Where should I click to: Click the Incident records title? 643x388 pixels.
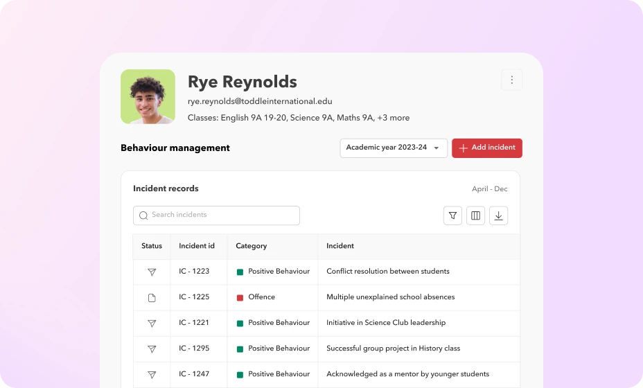[x=166, y=188]
